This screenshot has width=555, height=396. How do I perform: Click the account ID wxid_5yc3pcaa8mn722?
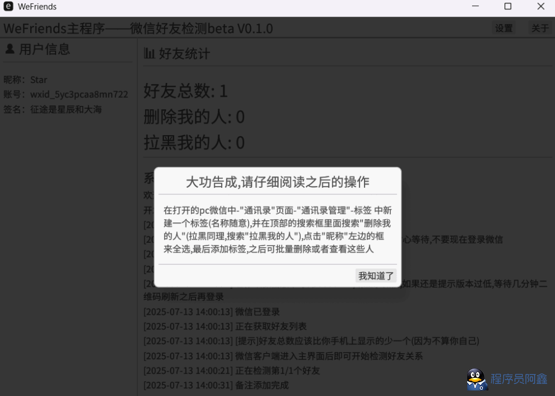pyautogui.click(x=79, y=94)
